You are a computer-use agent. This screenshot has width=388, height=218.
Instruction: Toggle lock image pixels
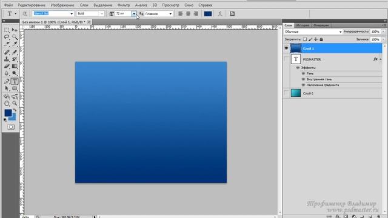(x=310, y=39)
